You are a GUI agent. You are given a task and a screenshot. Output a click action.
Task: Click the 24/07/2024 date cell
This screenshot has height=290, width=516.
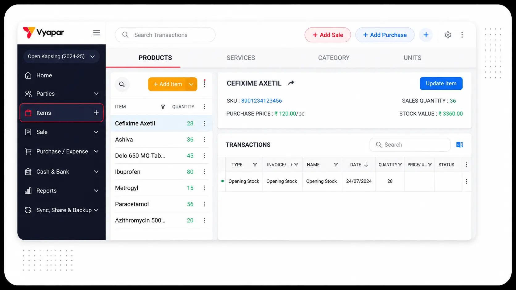(x=359, y=182)
